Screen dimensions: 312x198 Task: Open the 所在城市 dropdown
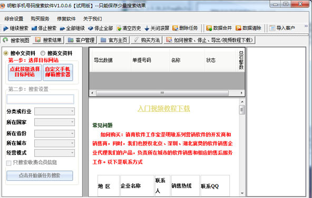[54, 143]
